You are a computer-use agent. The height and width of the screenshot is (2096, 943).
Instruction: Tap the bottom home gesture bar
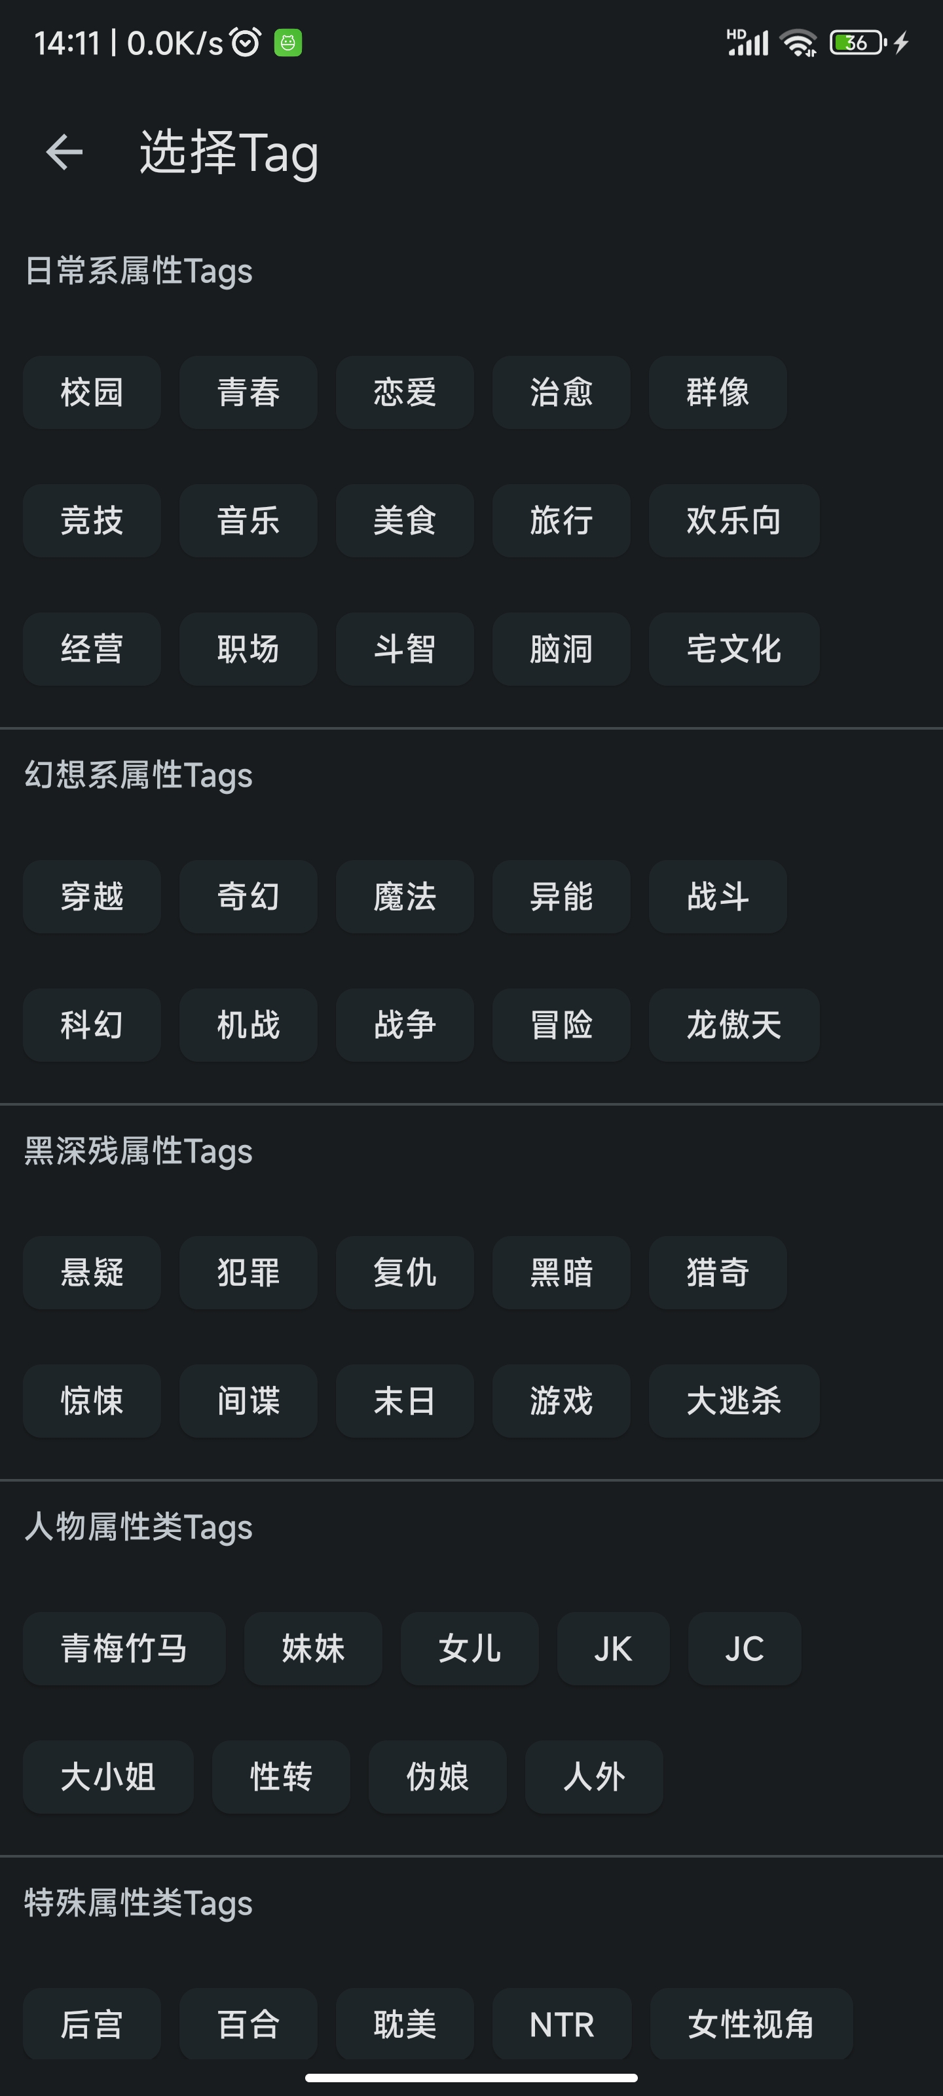[x=471, y=2077]
